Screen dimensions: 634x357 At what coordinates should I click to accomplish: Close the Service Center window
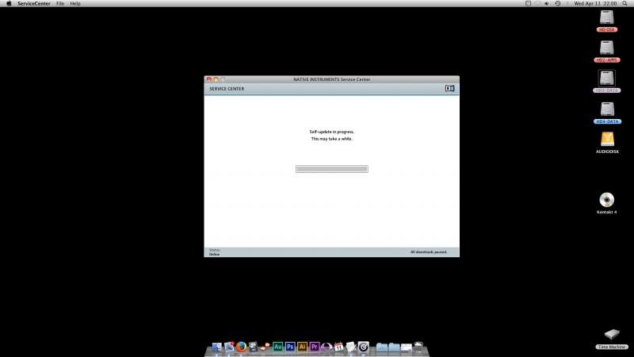pos(209,79)
